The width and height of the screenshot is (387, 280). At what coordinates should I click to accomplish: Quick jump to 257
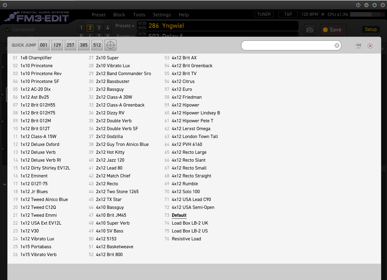pyautogui.click(x=70, y=45)
